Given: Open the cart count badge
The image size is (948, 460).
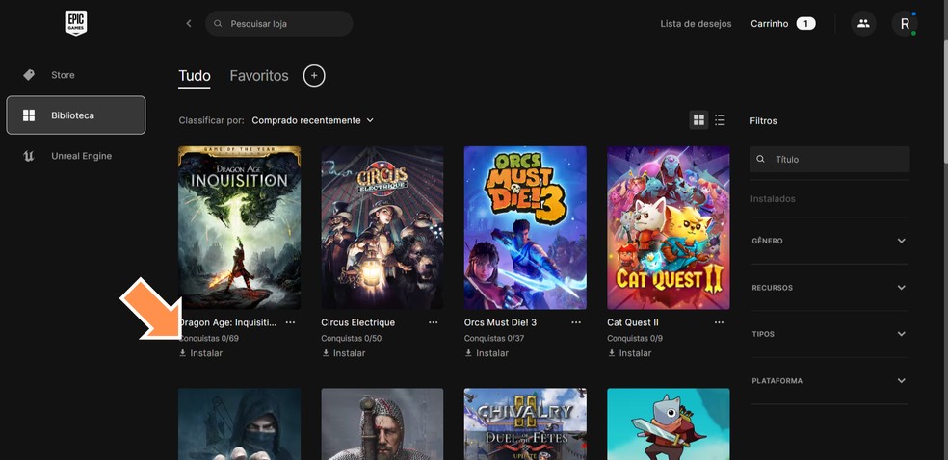Looking at the screenshot, I should 805,23.
